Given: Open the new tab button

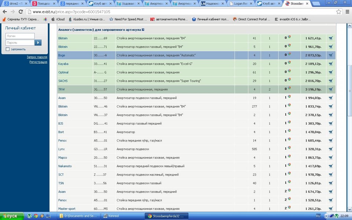Looking at the screenshot, I should pyautogui.click(x=316, y=4).
